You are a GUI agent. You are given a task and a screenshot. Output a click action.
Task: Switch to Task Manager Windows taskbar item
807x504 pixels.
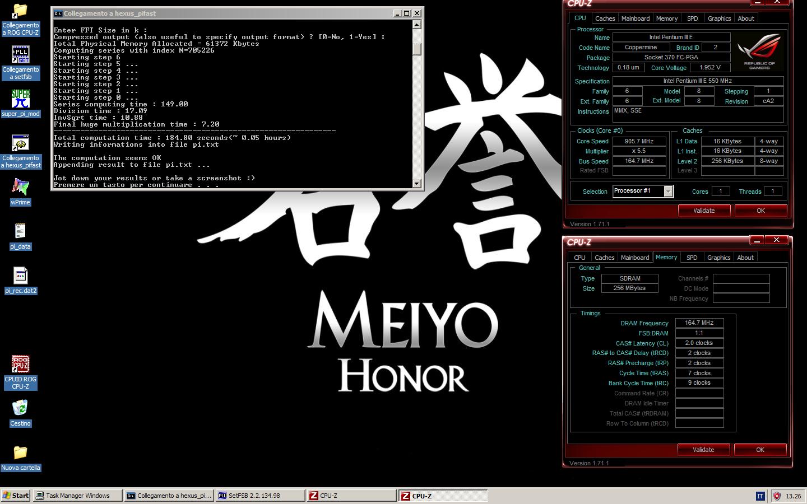78,496
